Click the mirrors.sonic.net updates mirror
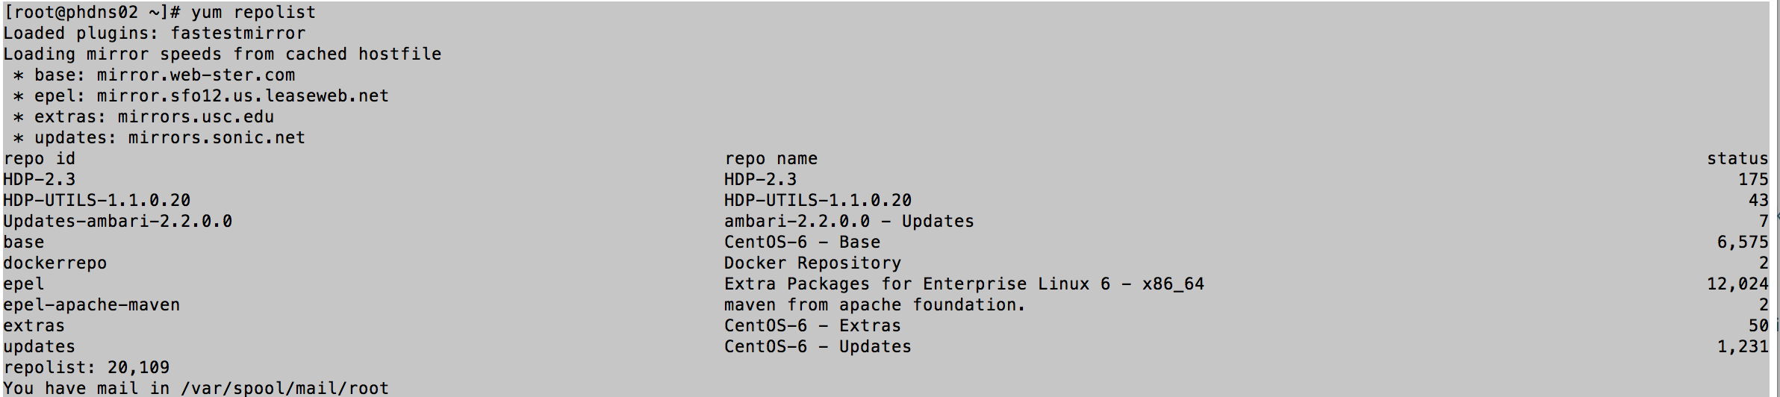Image resolution: width=1780 pixels, height=397 pixels. (x=217, y=138)
